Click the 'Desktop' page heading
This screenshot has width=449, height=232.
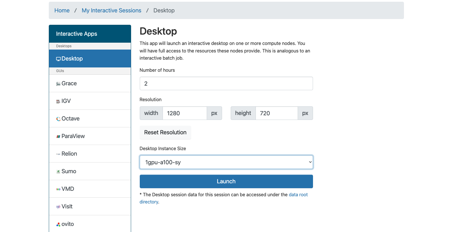point(158,31)
